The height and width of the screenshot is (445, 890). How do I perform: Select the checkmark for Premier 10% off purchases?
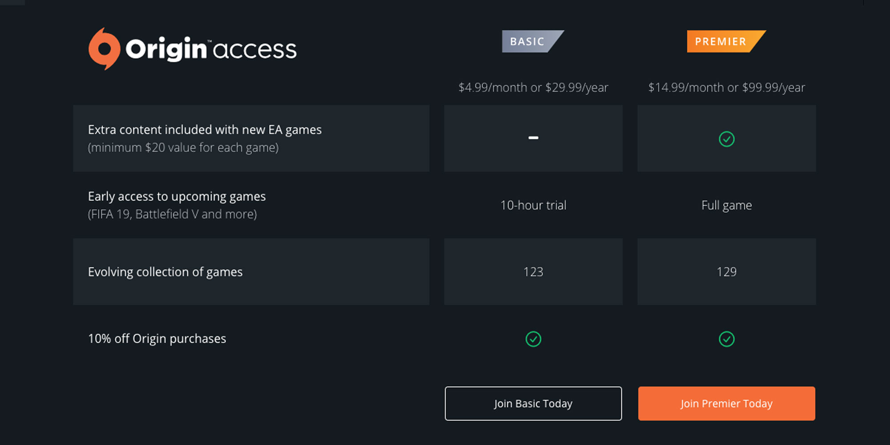pos(726,339)
